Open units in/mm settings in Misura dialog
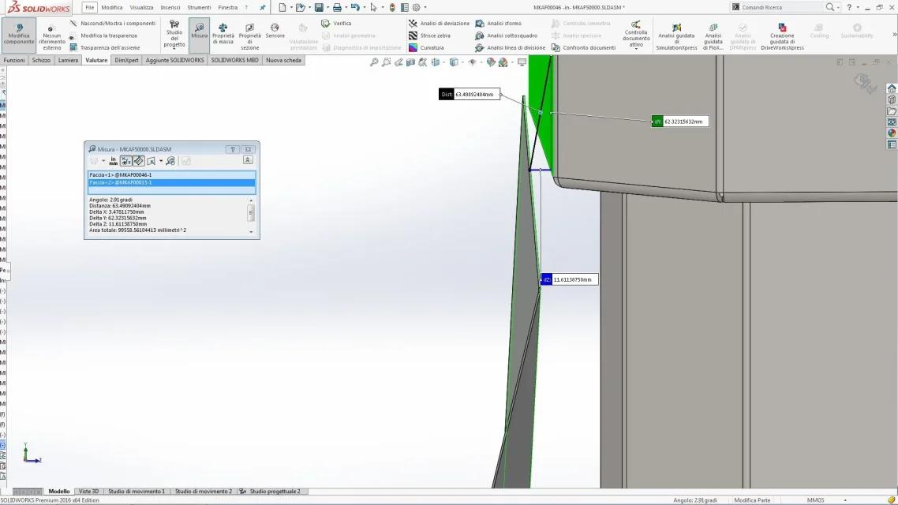 pos(113,161)
